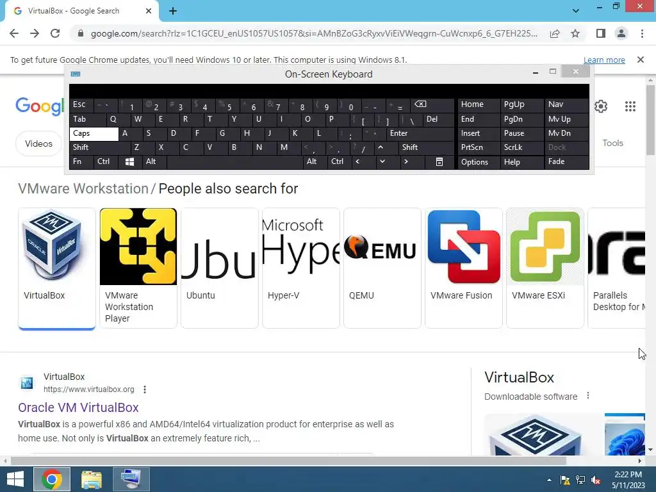The image size is (656, 492).
Task: Open search Tools
Action: pos(612,143)
